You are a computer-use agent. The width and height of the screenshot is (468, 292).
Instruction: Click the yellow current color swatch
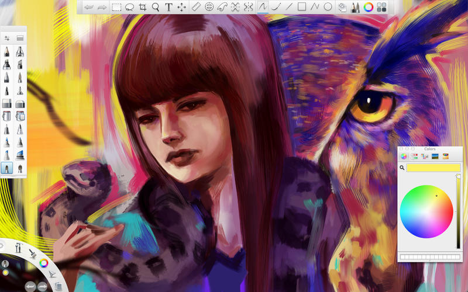[433, 168]
